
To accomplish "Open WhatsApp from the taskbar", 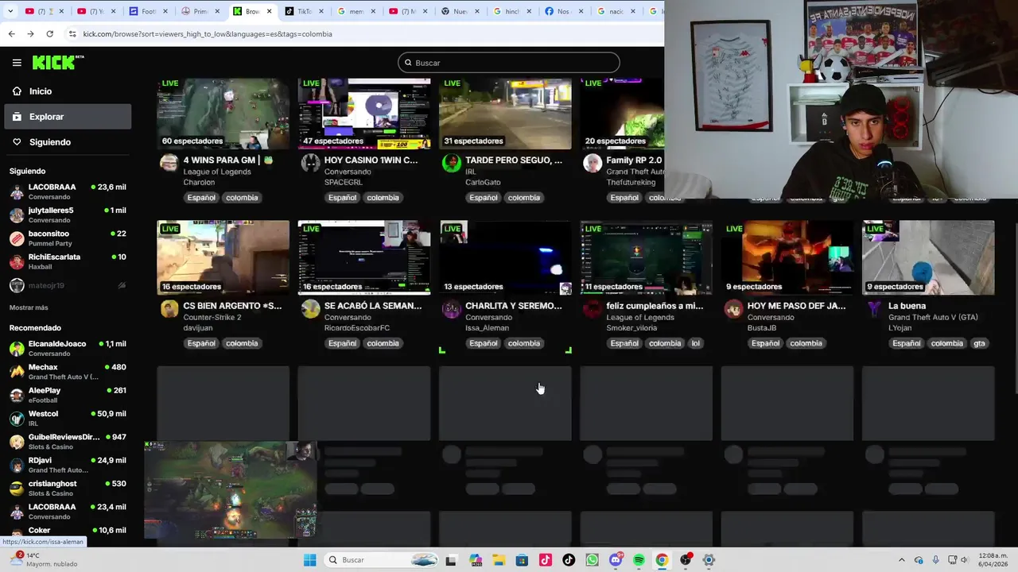I will tap(592, 560).
